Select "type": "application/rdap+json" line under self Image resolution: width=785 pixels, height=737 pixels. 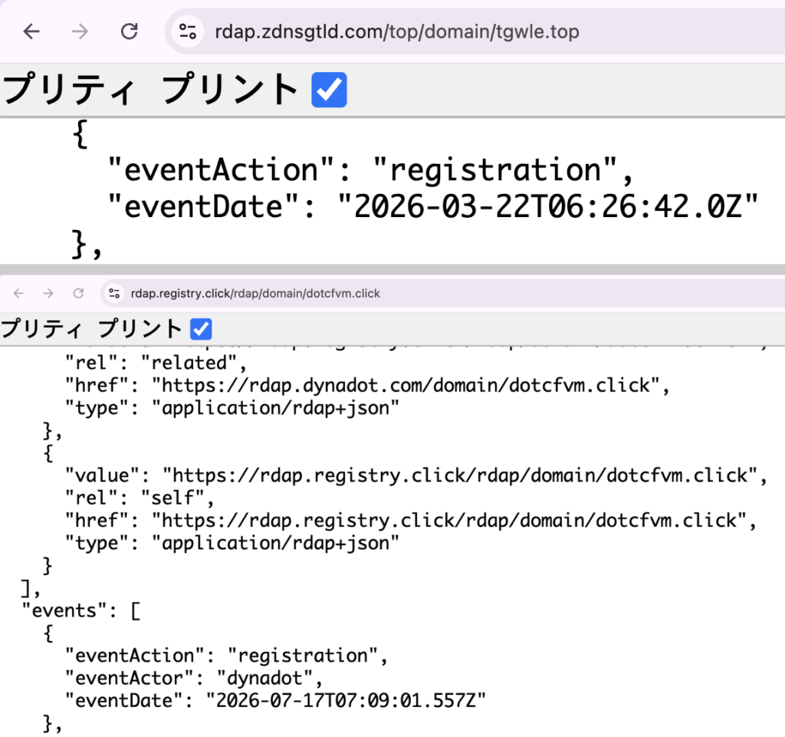tap(232, 543)
